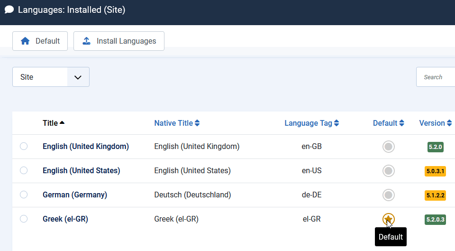Select the English (United Kingdom) radio button
The width and height of the screenshot is (455, 251).
click(x=24, y=147)
